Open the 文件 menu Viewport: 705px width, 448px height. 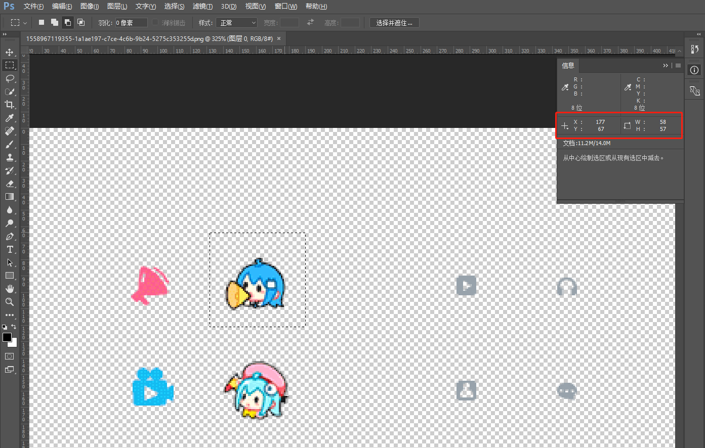point(33,6)
